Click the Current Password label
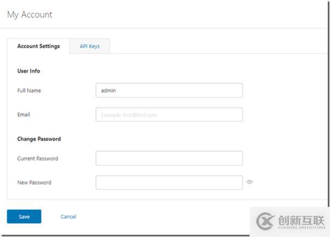This screenshot has height=237, width=330. [38, 158]
